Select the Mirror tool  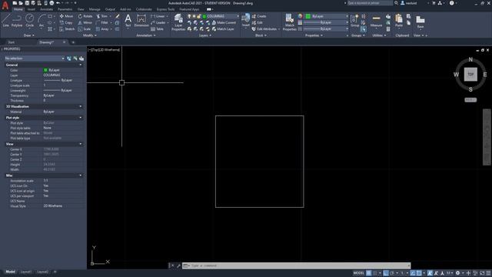85,22
